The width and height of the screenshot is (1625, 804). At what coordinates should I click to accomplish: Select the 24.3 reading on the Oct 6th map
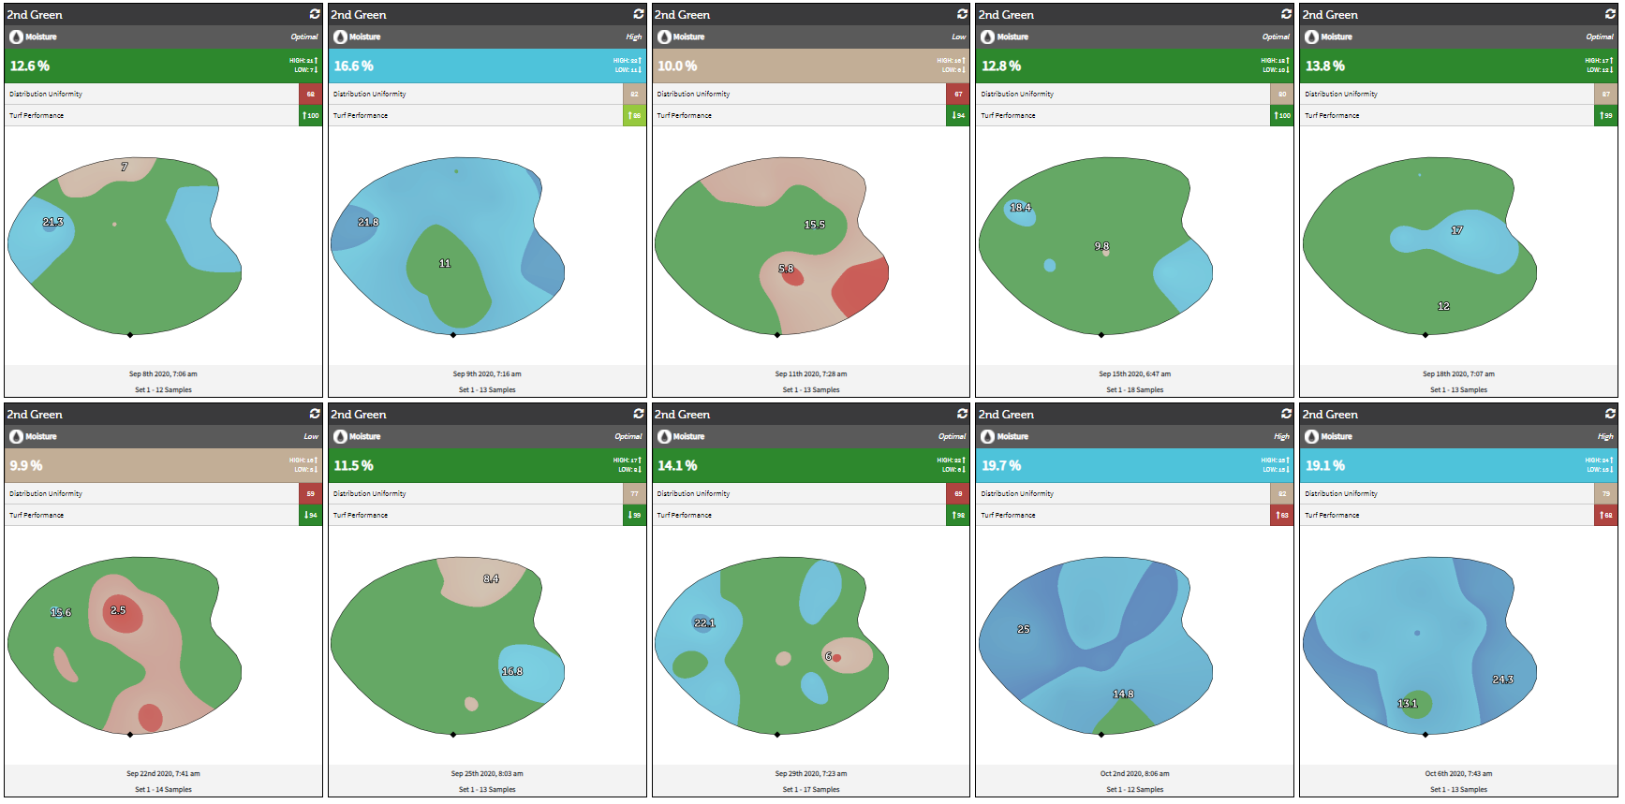coord(1502,680)
